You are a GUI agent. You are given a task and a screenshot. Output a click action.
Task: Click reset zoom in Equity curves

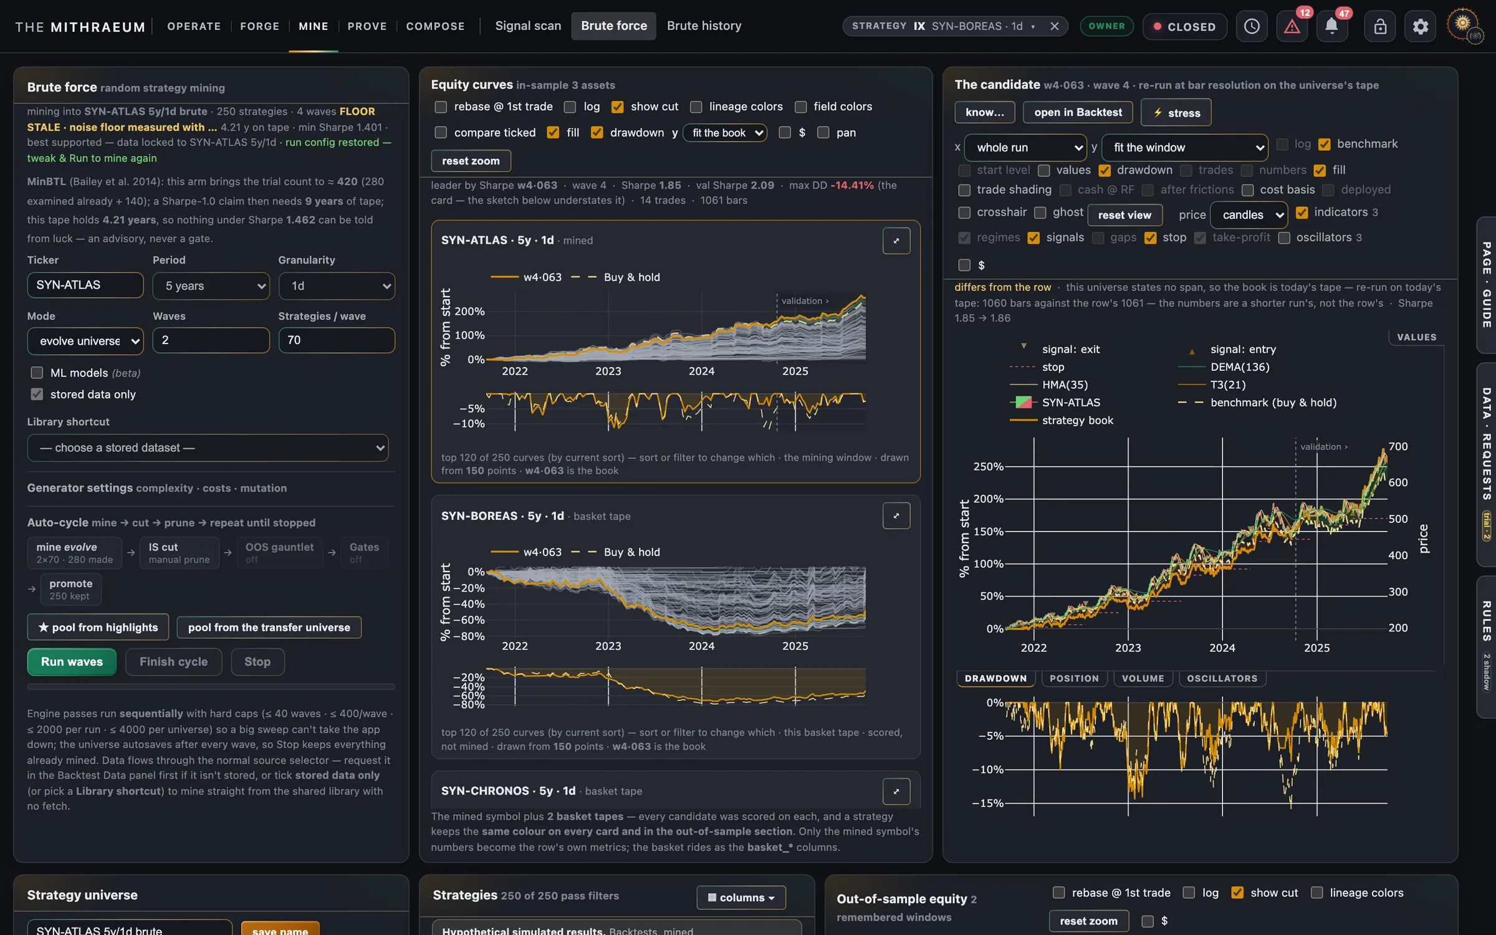[x=471, y=161]
